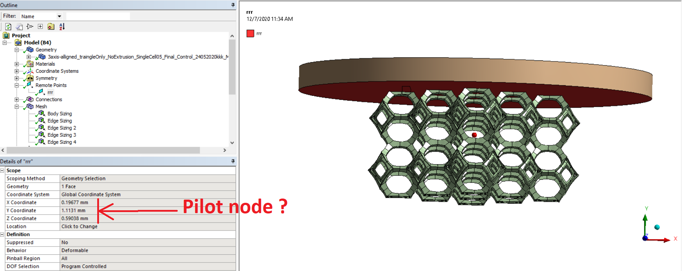This screenshot has width=682, height=271.
Task: Click the Z Coordinate value 0.59038 mm
Action: (148, 218)
